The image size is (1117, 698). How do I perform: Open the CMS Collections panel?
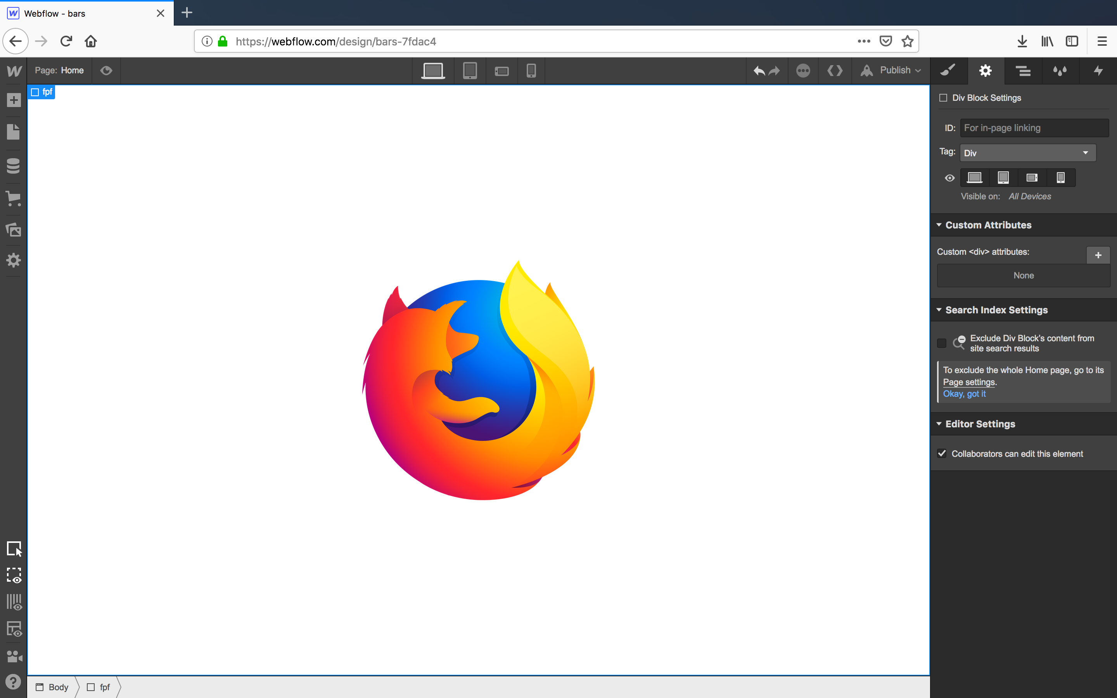[14, 165]
